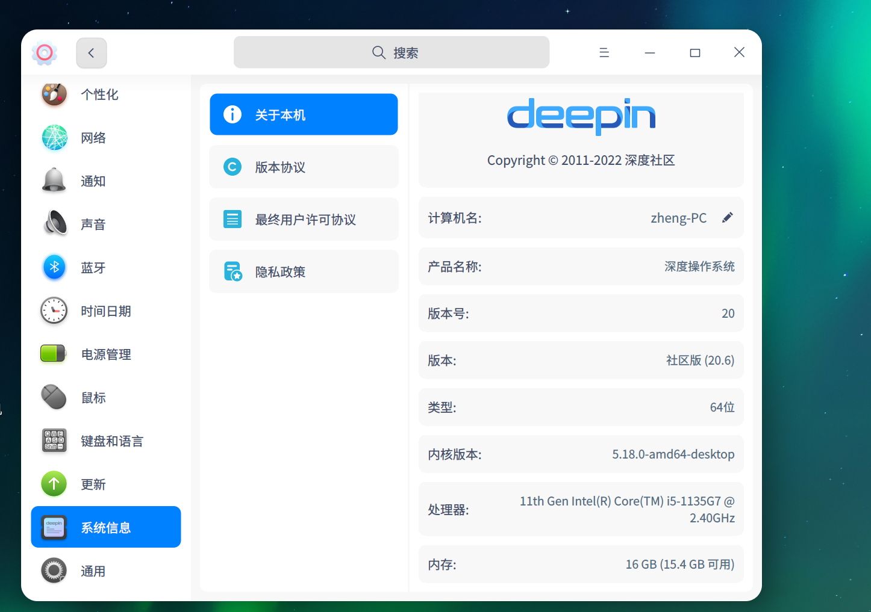Open the 个性化 personalization settings
Viewport: 871px width, 612px height.
100,94
